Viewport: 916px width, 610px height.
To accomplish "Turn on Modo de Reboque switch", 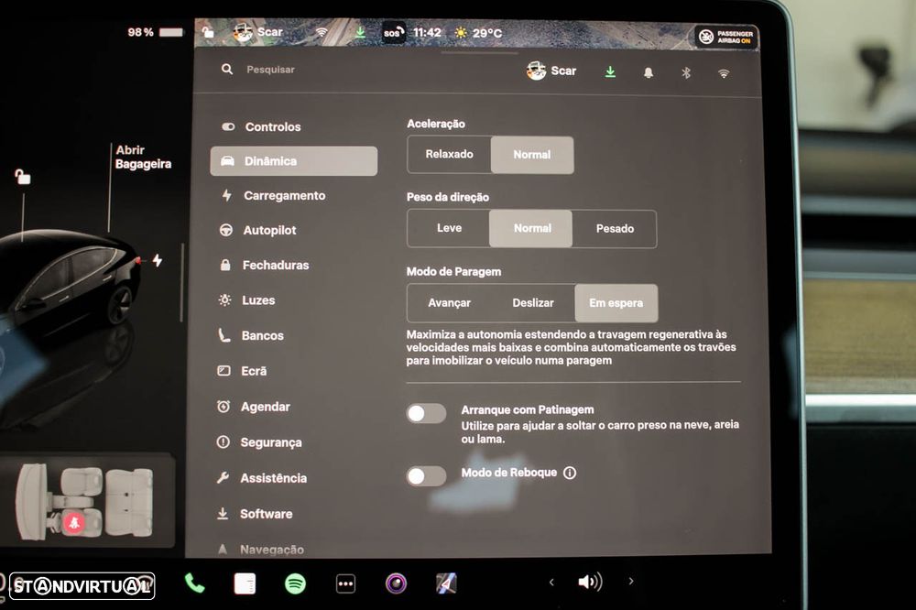I will coord(427,476).
